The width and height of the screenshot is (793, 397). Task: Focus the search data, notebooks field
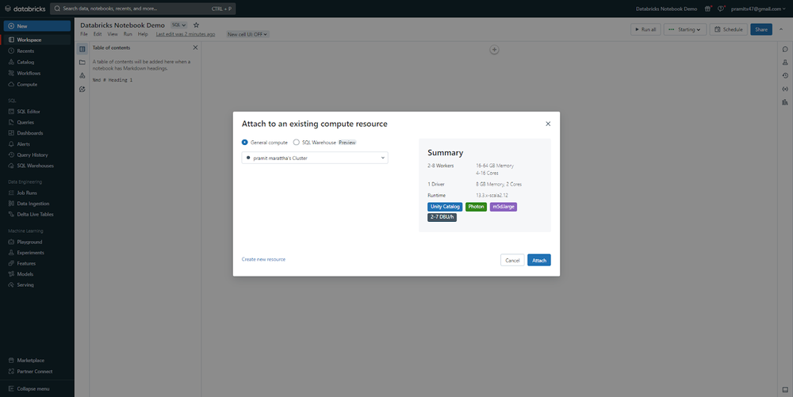click(x=143, y=9)
